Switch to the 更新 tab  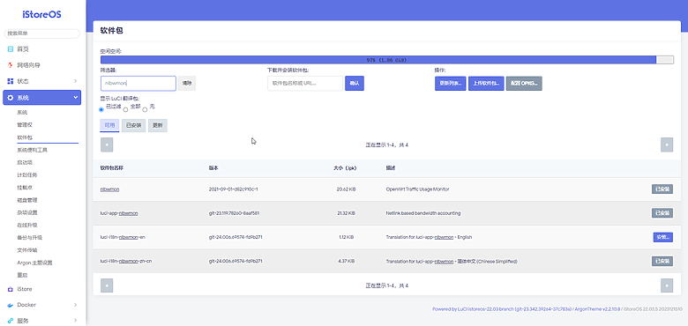click(158, 125)
